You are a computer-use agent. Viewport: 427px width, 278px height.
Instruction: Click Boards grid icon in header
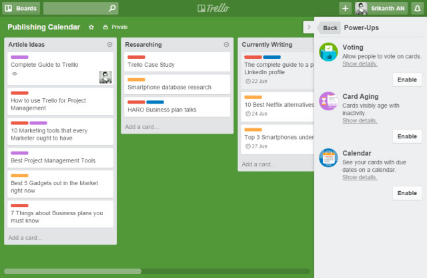point(9,8)
